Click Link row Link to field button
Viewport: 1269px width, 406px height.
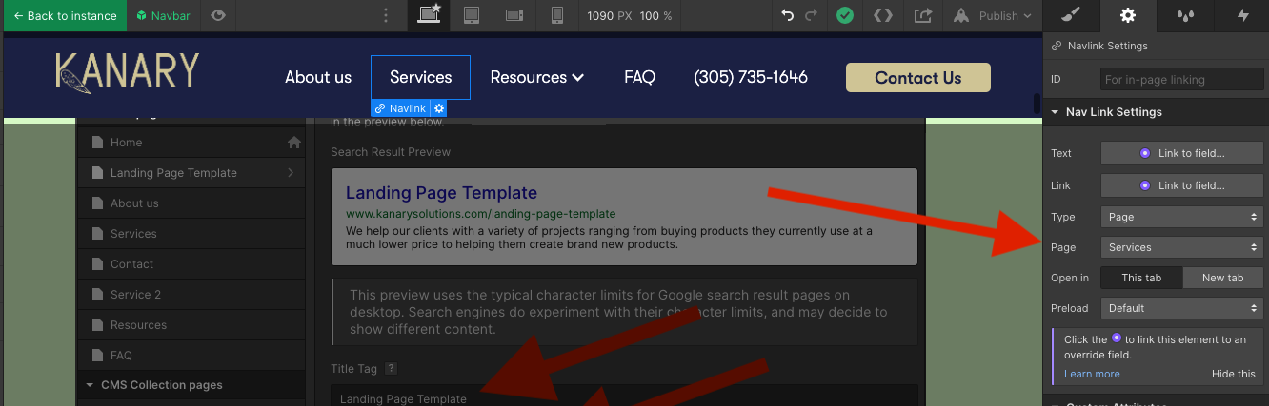click(x=1182, y=185)
